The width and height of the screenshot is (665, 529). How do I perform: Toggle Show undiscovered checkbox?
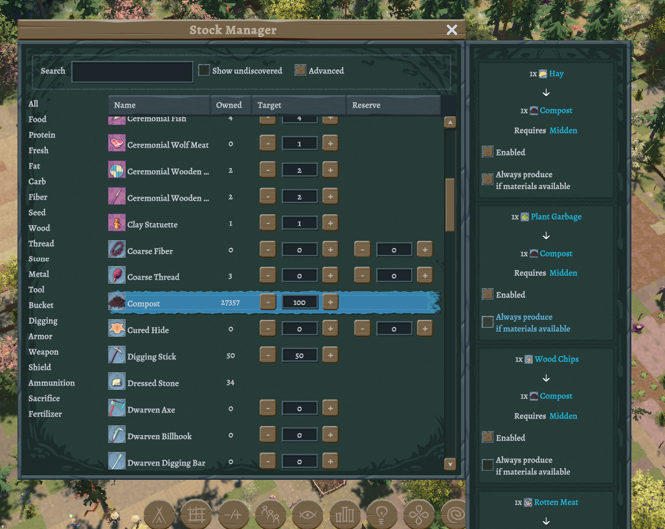[x=204, y=70]
